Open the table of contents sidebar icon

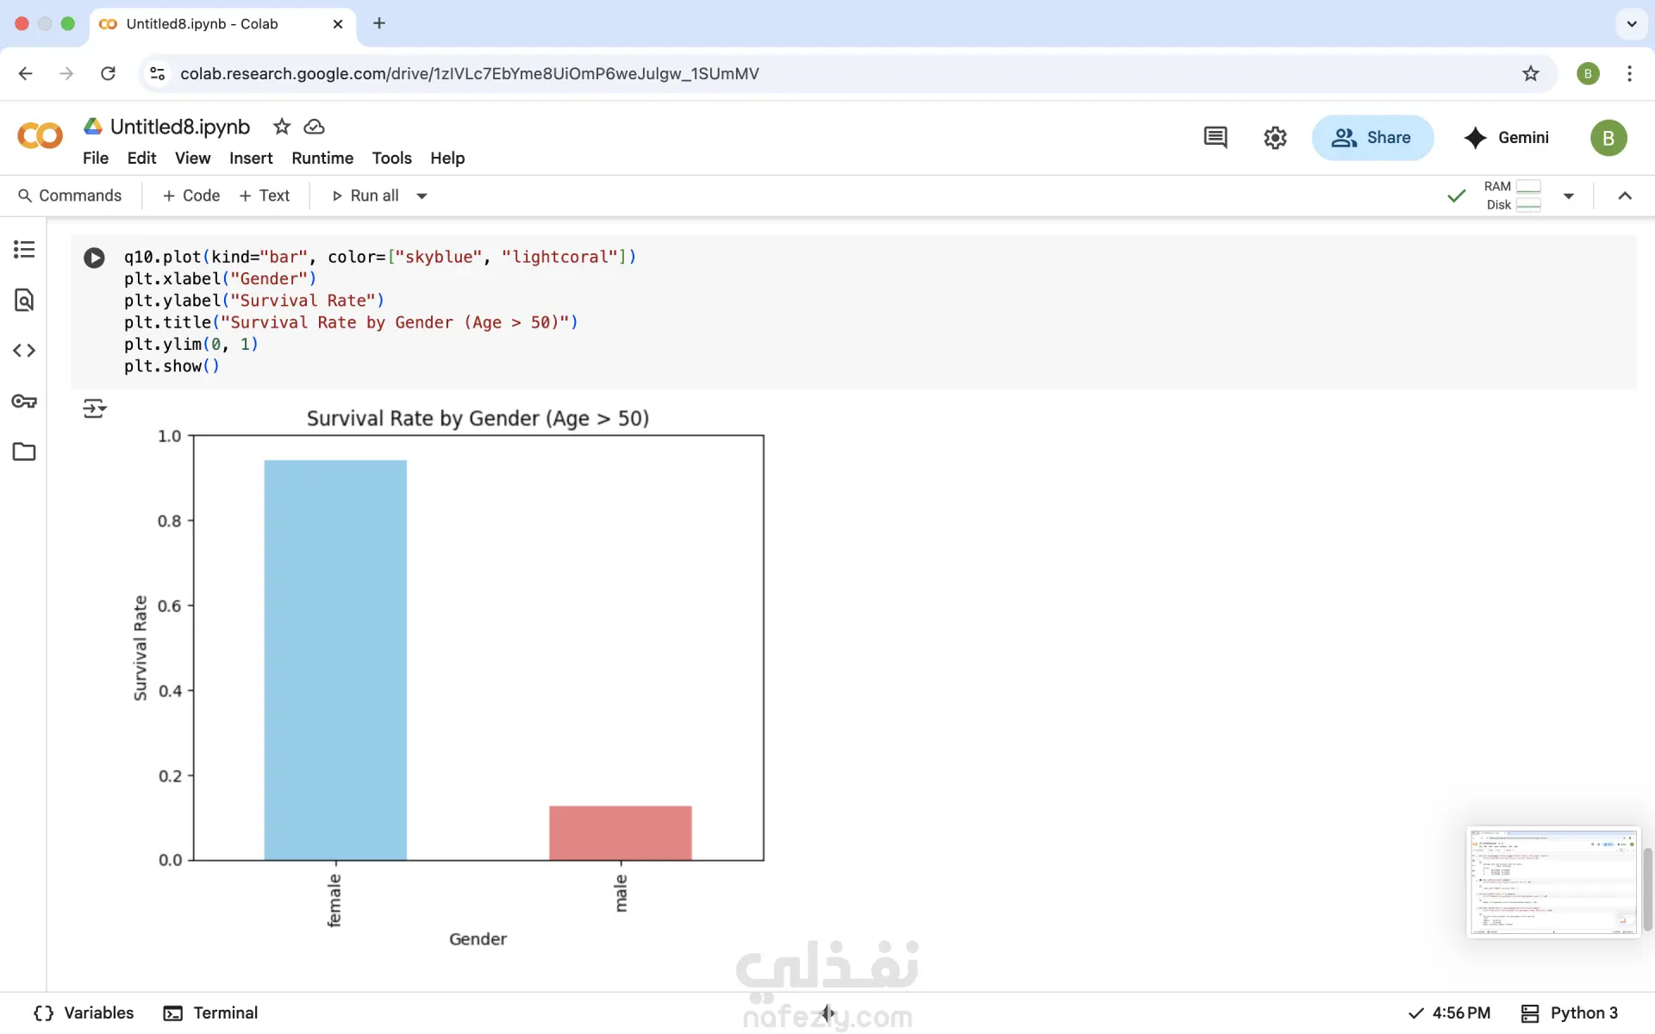click(24, 250)
